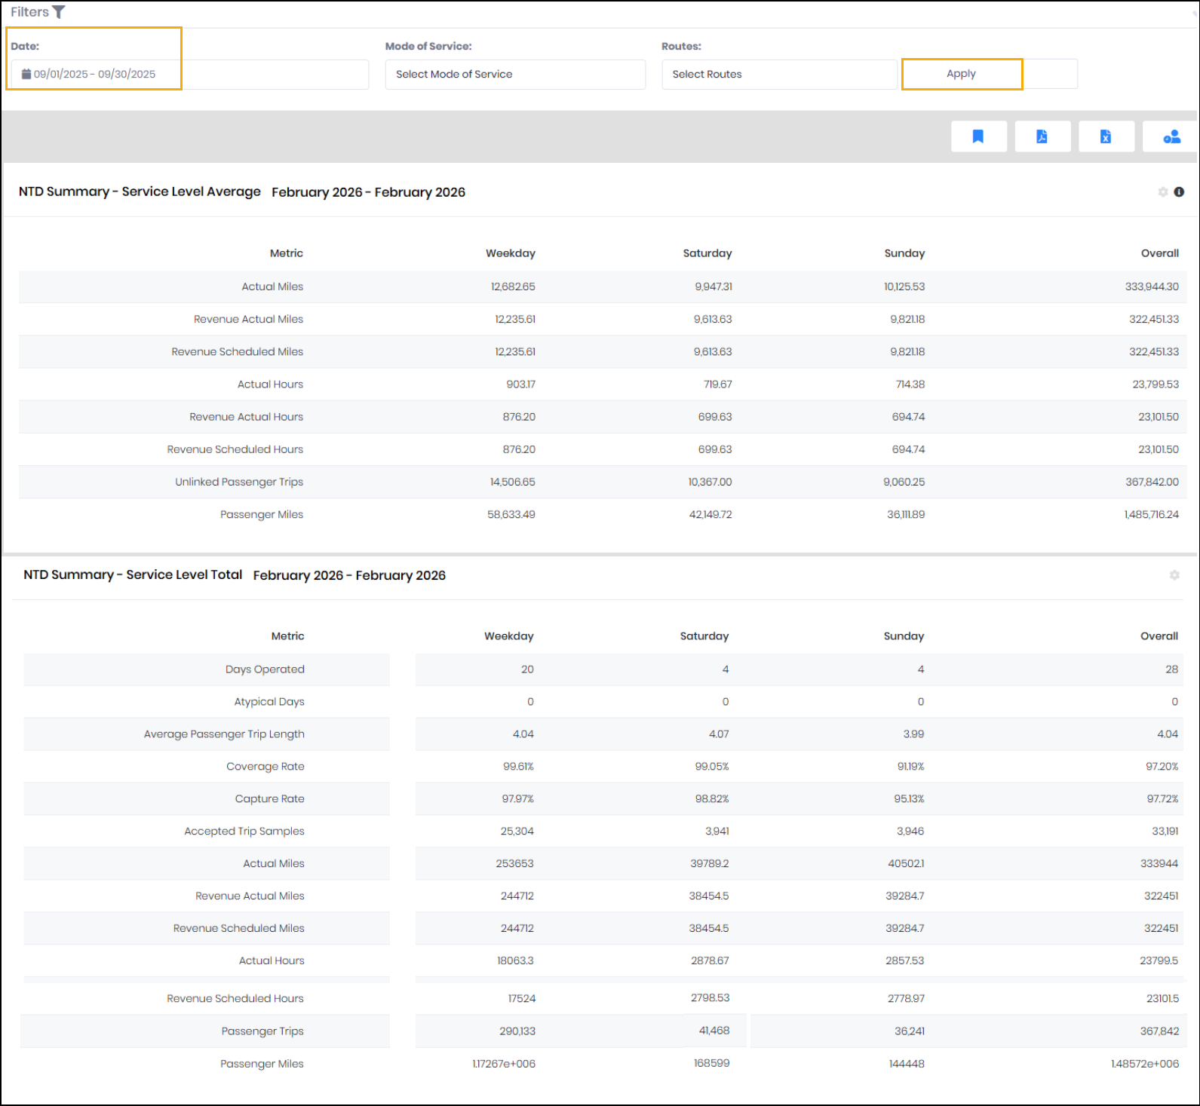
Task: Click the Weekday column header in Average table
Action: pyautogui.click(x=510, y=253)
